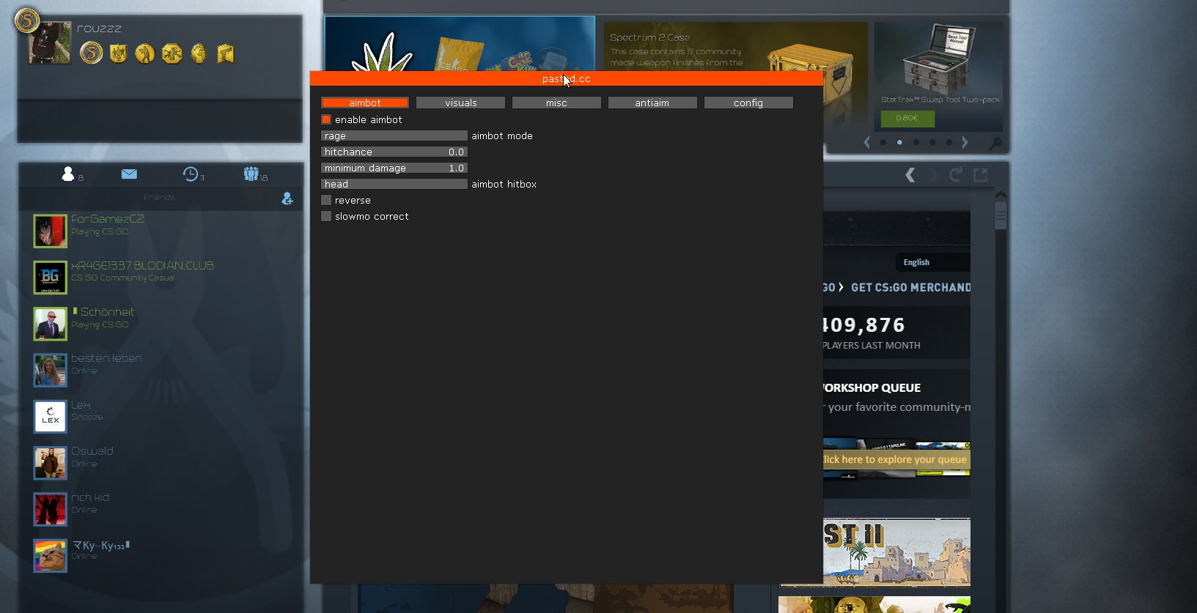
Task: Click the GET CS:GO MERCHANDISE link
Action: point(911,287)
